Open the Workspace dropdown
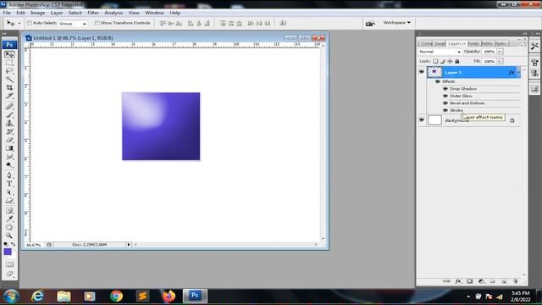The height and width of the screenshot is (305, 542). (x=396, y=23)
